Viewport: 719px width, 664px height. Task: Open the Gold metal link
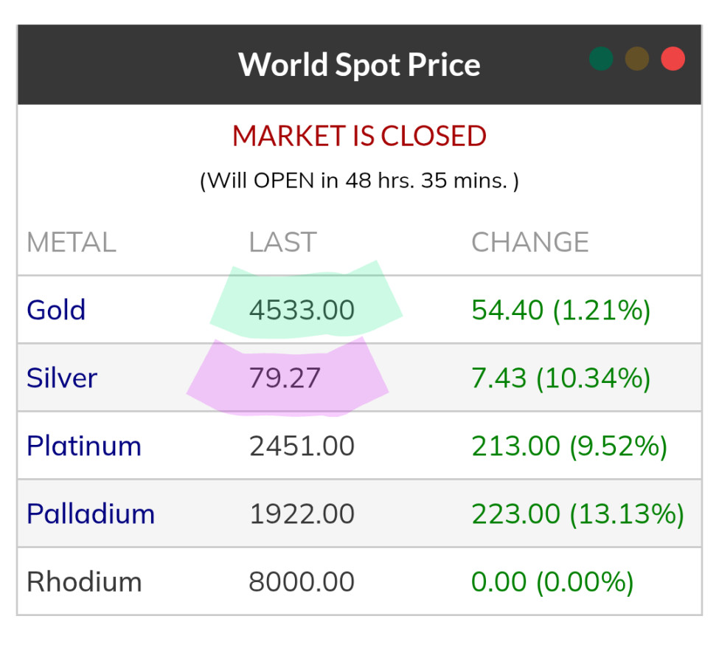56,310
